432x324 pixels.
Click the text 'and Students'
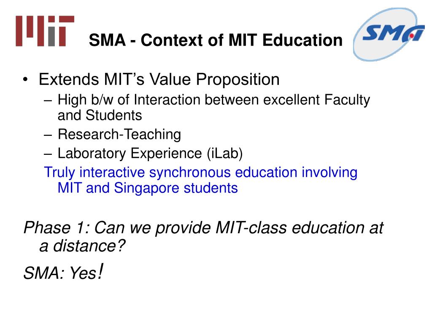pyautogui.click(x=100, y=115)
